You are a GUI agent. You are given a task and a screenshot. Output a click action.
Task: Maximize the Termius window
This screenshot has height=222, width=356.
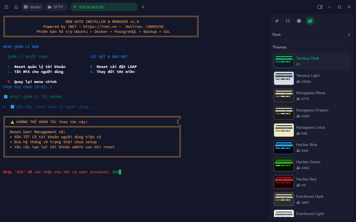click(x=339, y=7)
